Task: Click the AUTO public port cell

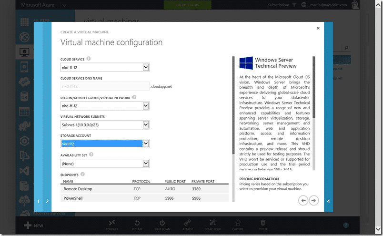Action: pos(170,189)
